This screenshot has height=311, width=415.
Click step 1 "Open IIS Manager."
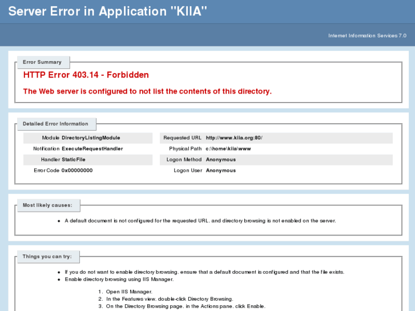[129, 292]
